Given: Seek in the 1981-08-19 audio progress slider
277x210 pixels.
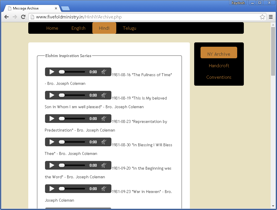Looking at the screenshot, I should tap(72, 95).
